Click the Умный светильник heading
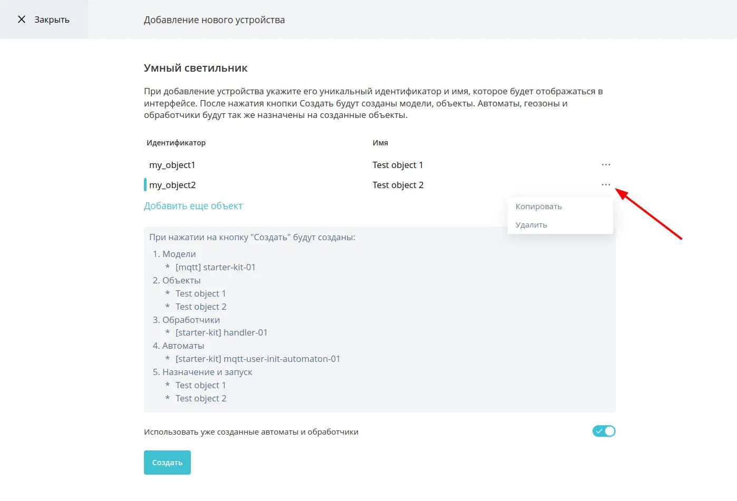Screen dimensions: 737x501 click(x=196, y=68)
